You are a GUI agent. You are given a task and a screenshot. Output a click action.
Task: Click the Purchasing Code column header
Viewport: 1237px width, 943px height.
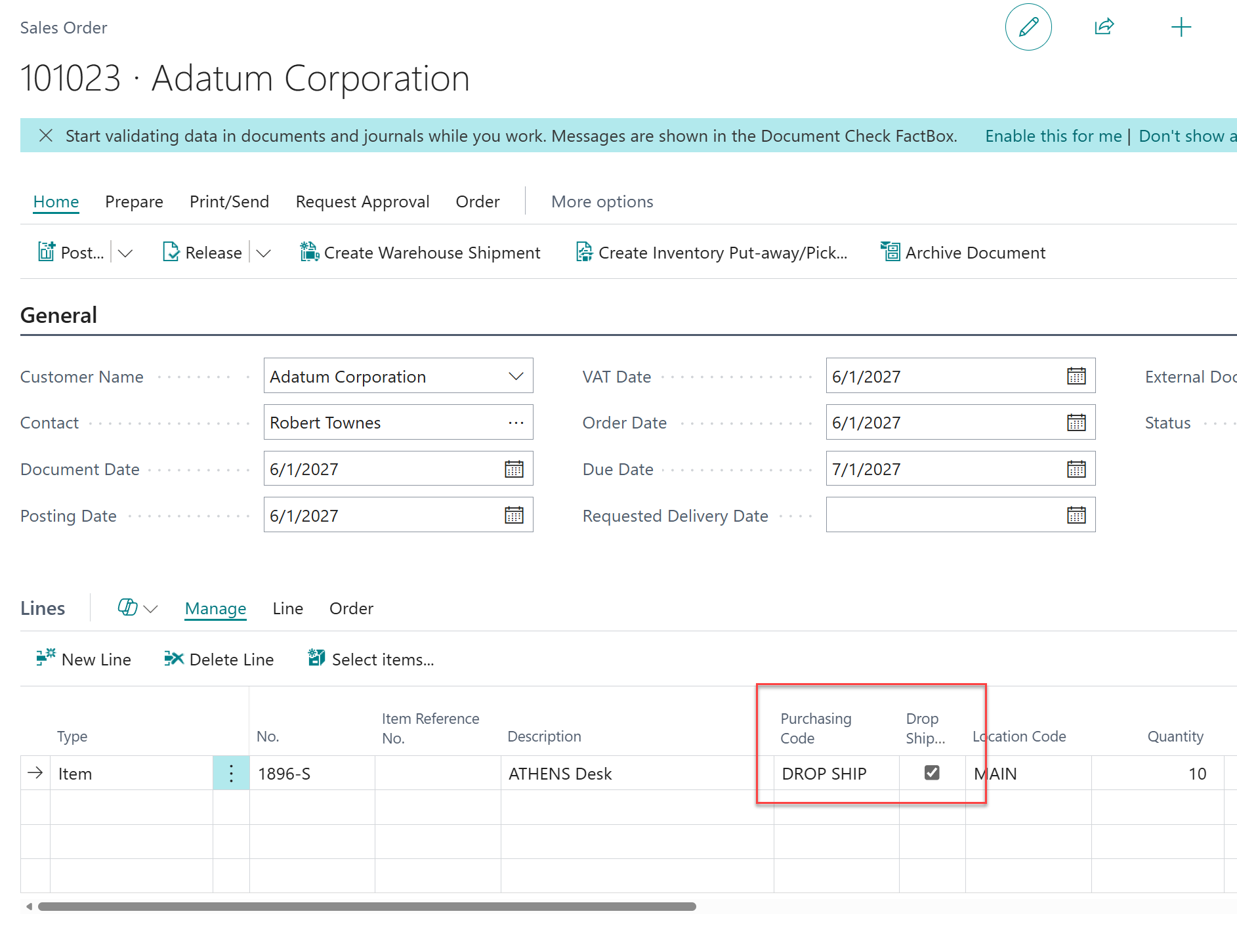tap(816, 728)
